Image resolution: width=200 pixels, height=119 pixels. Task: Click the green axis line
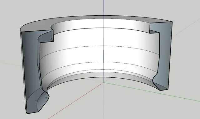point(152,92)
